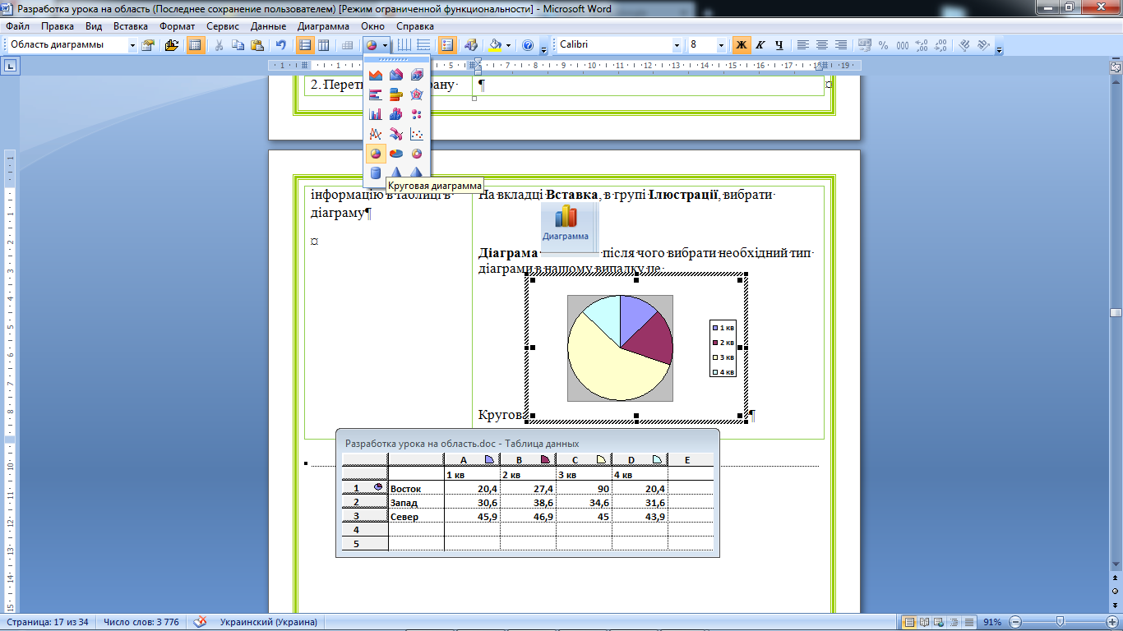Screen dimensions: 1123x631
Task: Click row 1 header in datasheet
Action: [x=364, y=488]
